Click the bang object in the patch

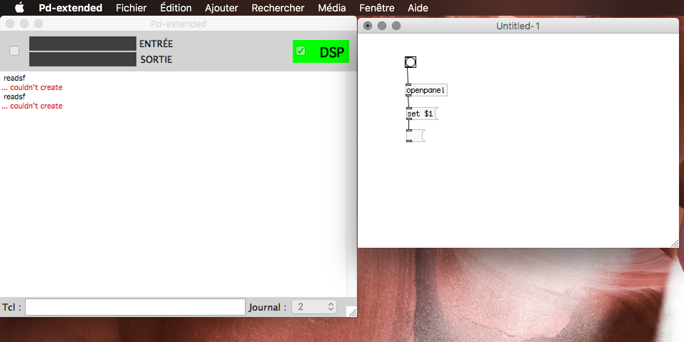[410, 62]
